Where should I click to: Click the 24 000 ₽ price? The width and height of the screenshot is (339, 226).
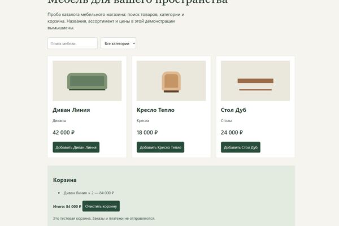pyautogui.click(x=232, y=132)
